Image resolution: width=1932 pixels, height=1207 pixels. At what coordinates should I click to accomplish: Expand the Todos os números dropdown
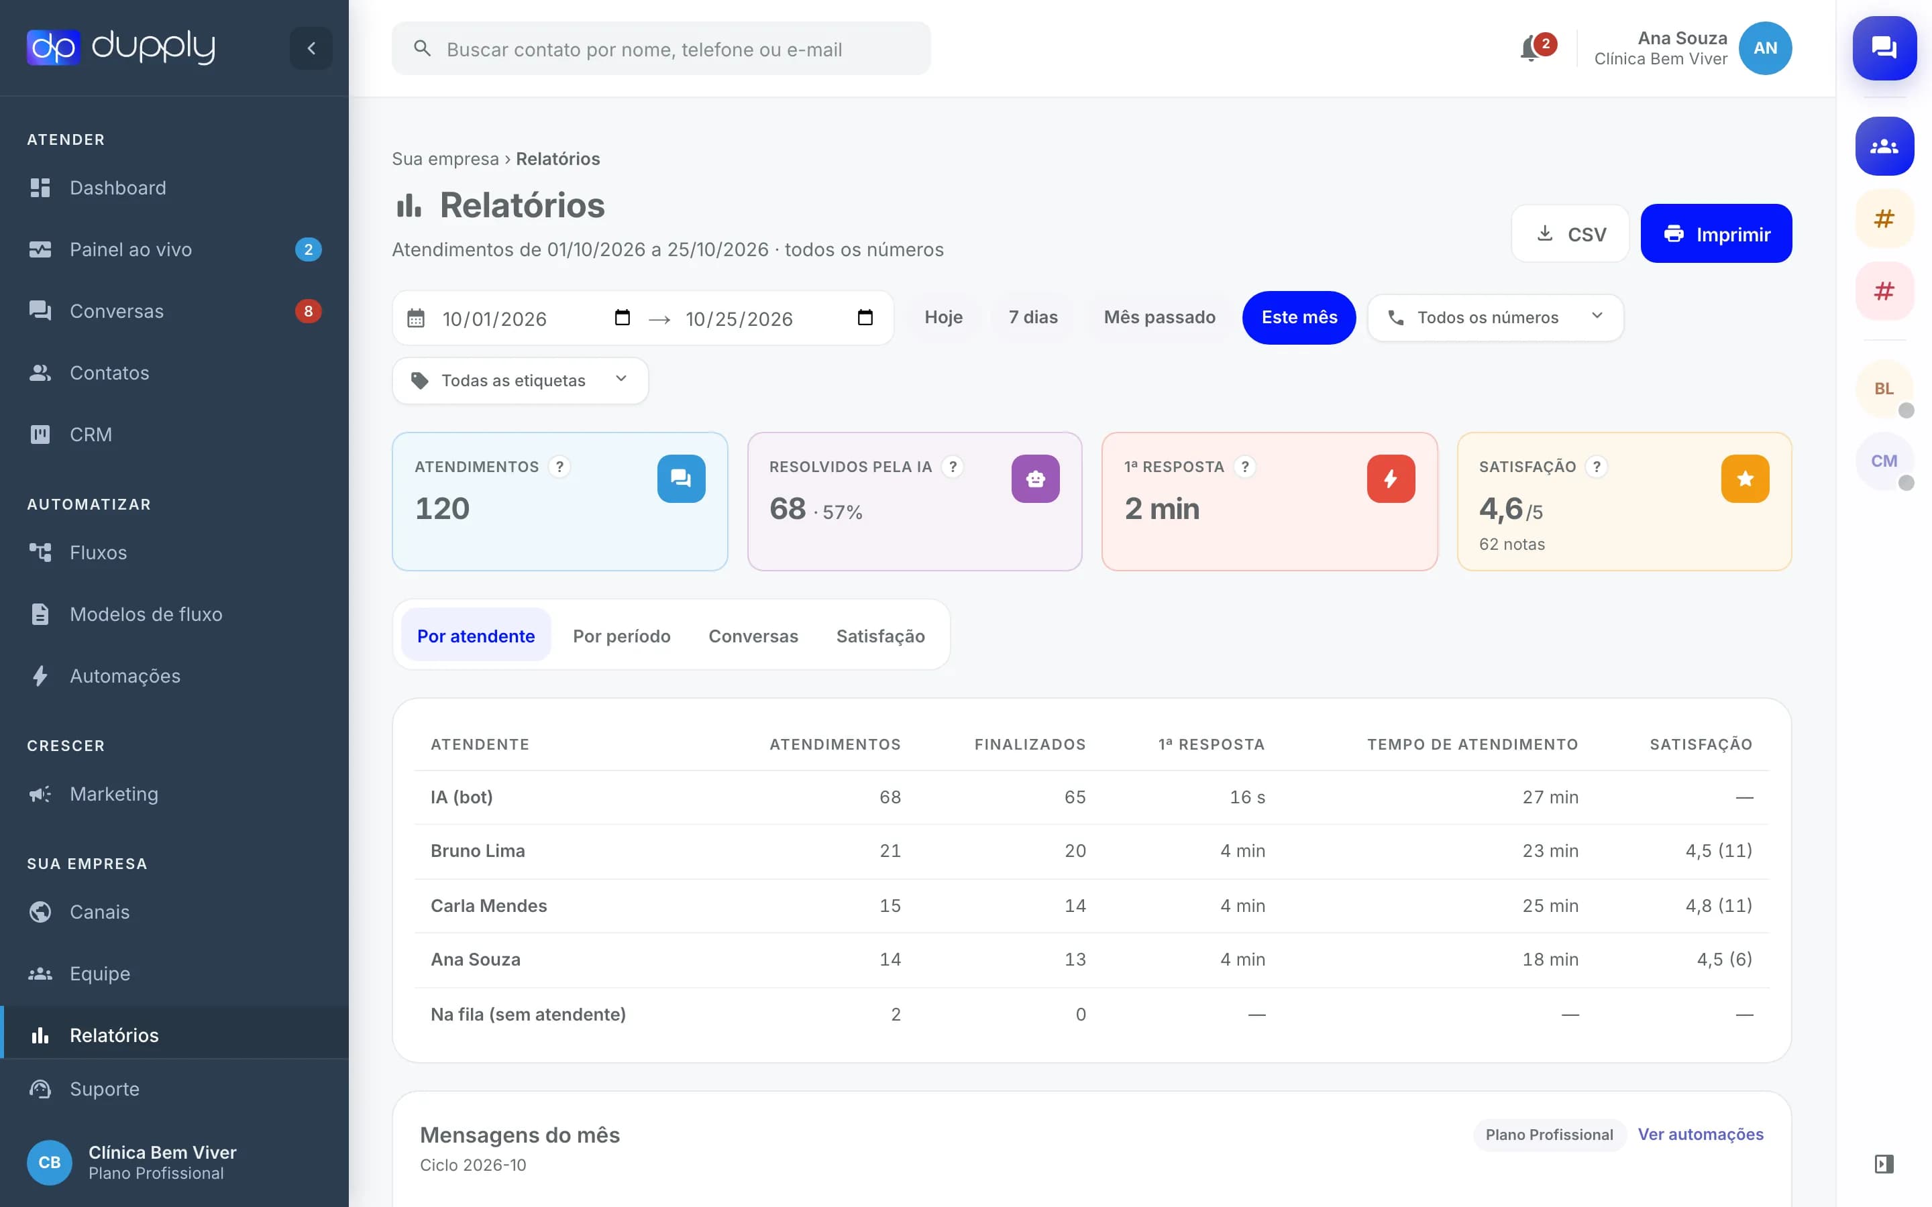[1495, 318]
